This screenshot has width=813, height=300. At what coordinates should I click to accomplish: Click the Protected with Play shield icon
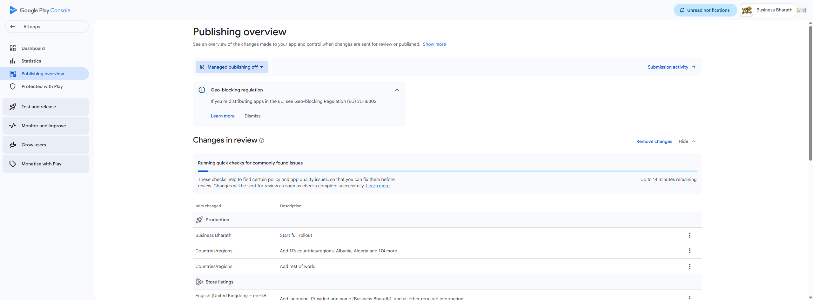click(13, 86)
